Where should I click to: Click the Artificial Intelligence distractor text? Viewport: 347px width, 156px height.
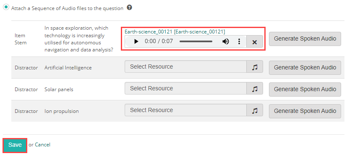pos(68,68)
